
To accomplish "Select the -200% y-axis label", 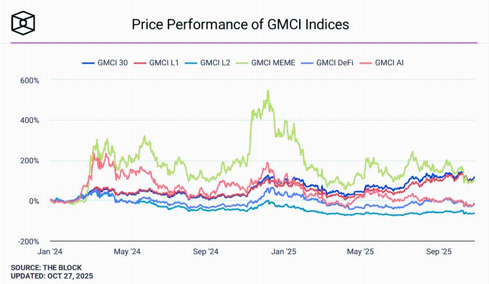I will click(28, 241).
